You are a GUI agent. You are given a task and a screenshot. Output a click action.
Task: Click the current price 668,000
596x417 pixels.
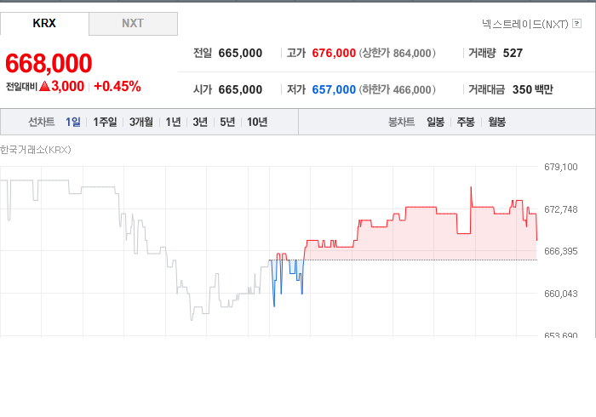click(49, 63)
